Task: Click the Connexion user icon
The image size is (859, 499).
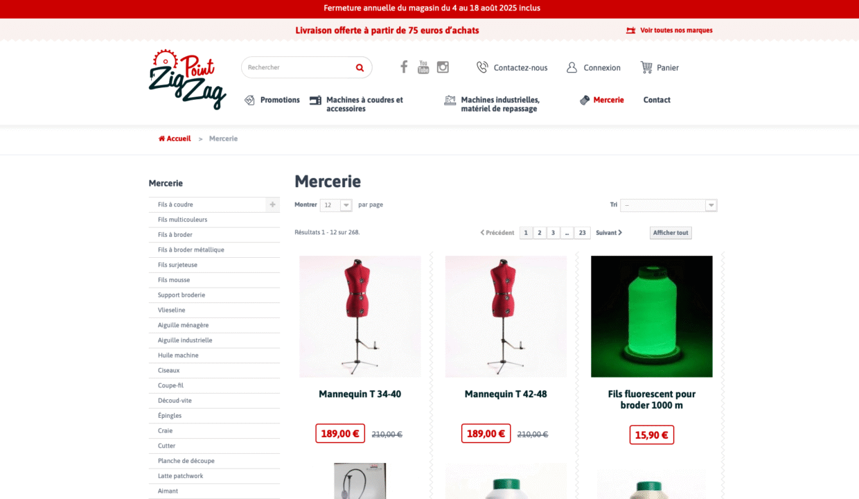Action: pyautogui.click(x=572, y=67)
